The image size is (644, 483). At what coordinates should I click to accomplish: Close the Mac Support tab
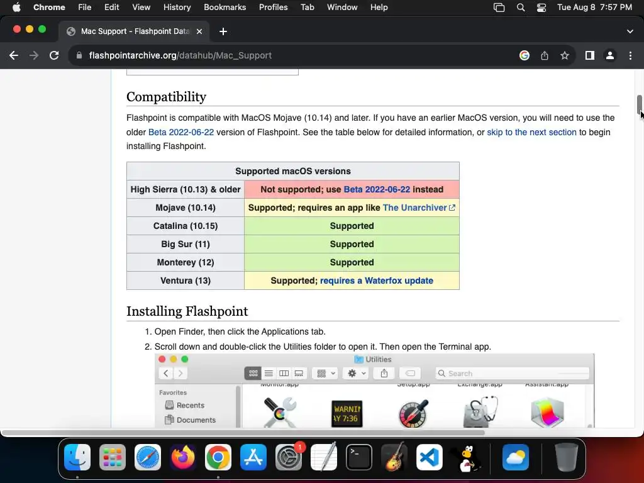click(199, 31)
